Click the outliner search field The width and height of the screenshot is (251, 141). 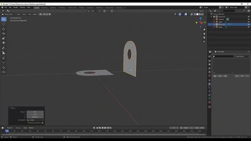pos(227,11)
